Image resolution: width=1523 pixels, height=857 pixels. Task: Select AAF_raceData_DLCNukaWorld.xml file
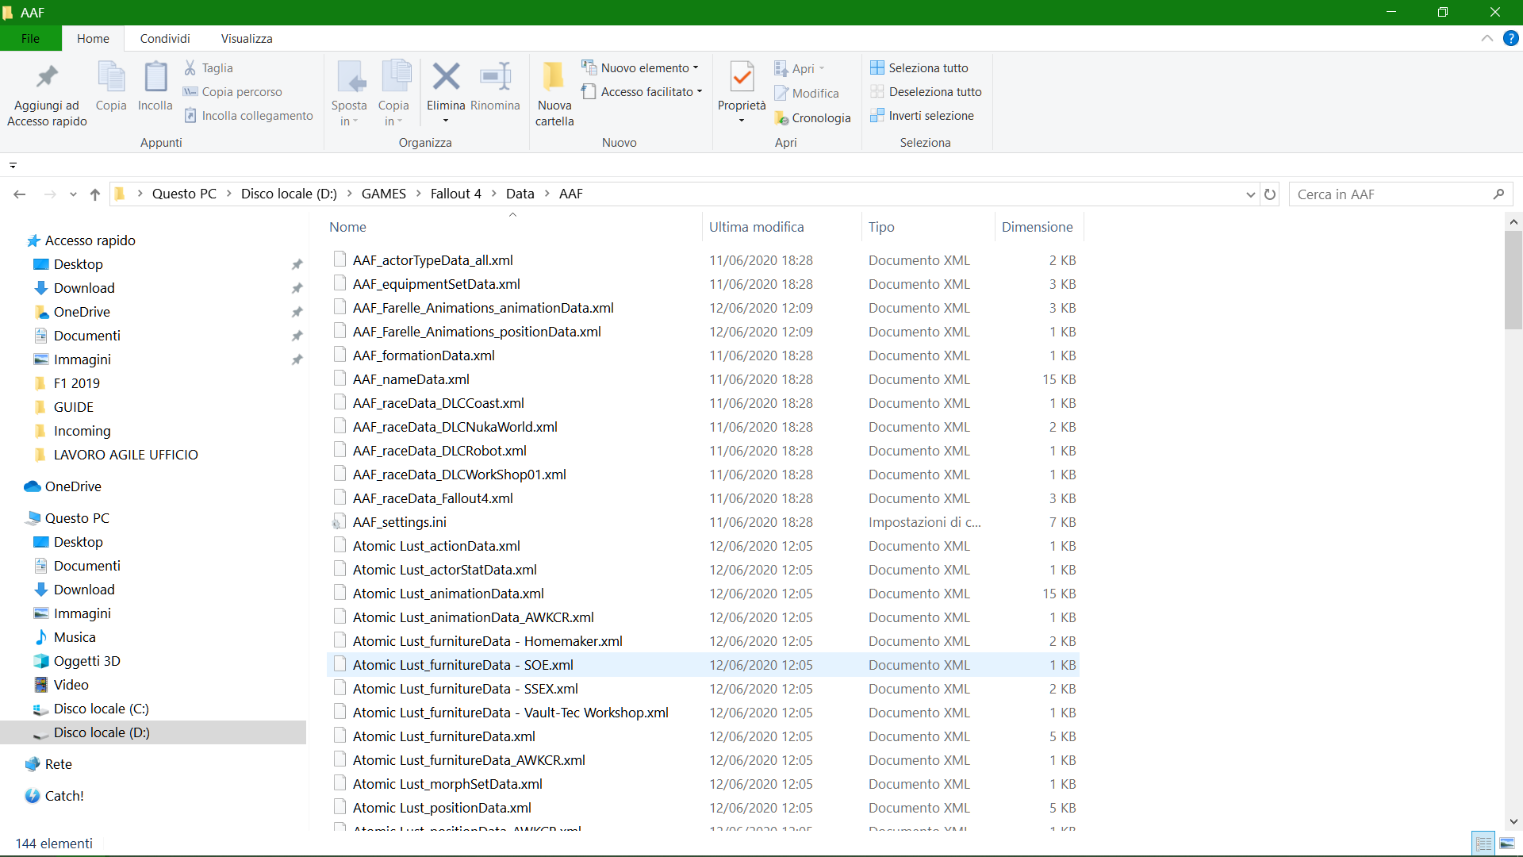coord(455,427)
